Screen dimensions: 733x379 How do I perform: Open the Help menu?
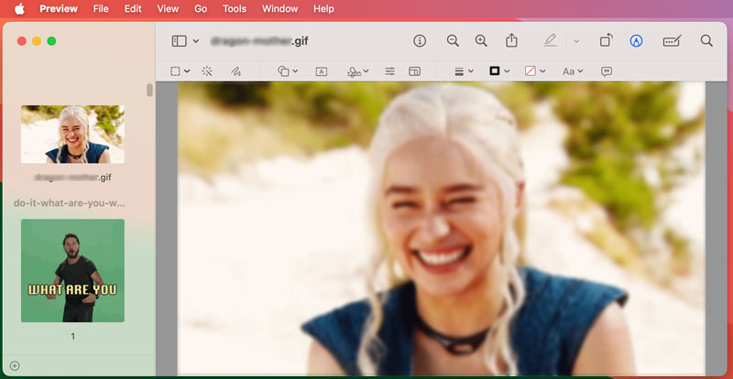click(x=323, y=9)
